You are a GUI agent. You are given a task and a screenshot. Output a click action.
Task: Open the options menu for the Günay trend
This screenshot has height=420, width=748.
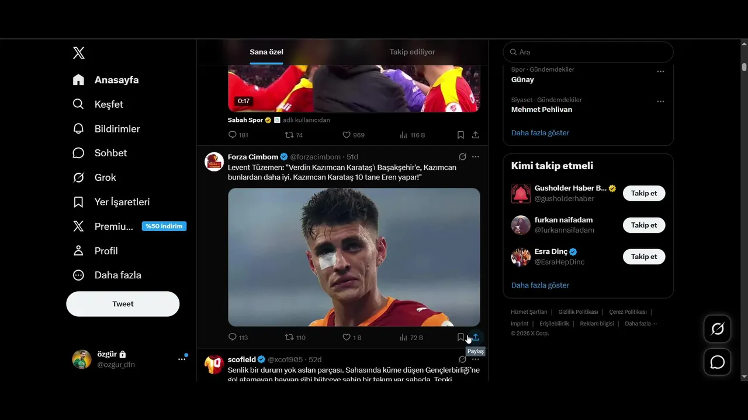click(660, 71)
